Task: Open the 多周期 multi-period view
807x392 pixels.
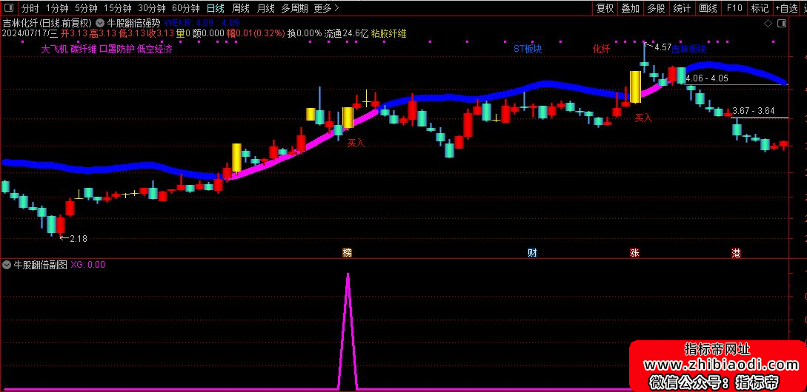Action: (294, 8)
